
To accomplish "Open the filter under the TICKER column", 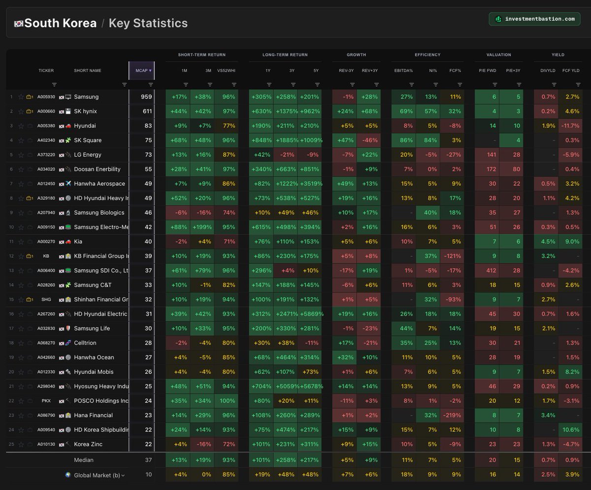I will click(54, 84).
